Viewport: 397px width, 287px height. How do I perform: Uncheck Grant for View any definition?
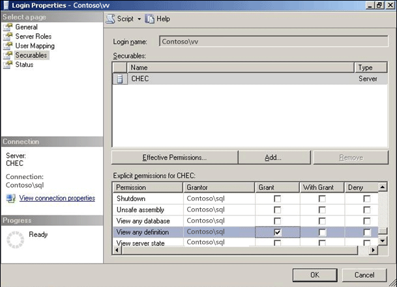(x=278, y=232)
